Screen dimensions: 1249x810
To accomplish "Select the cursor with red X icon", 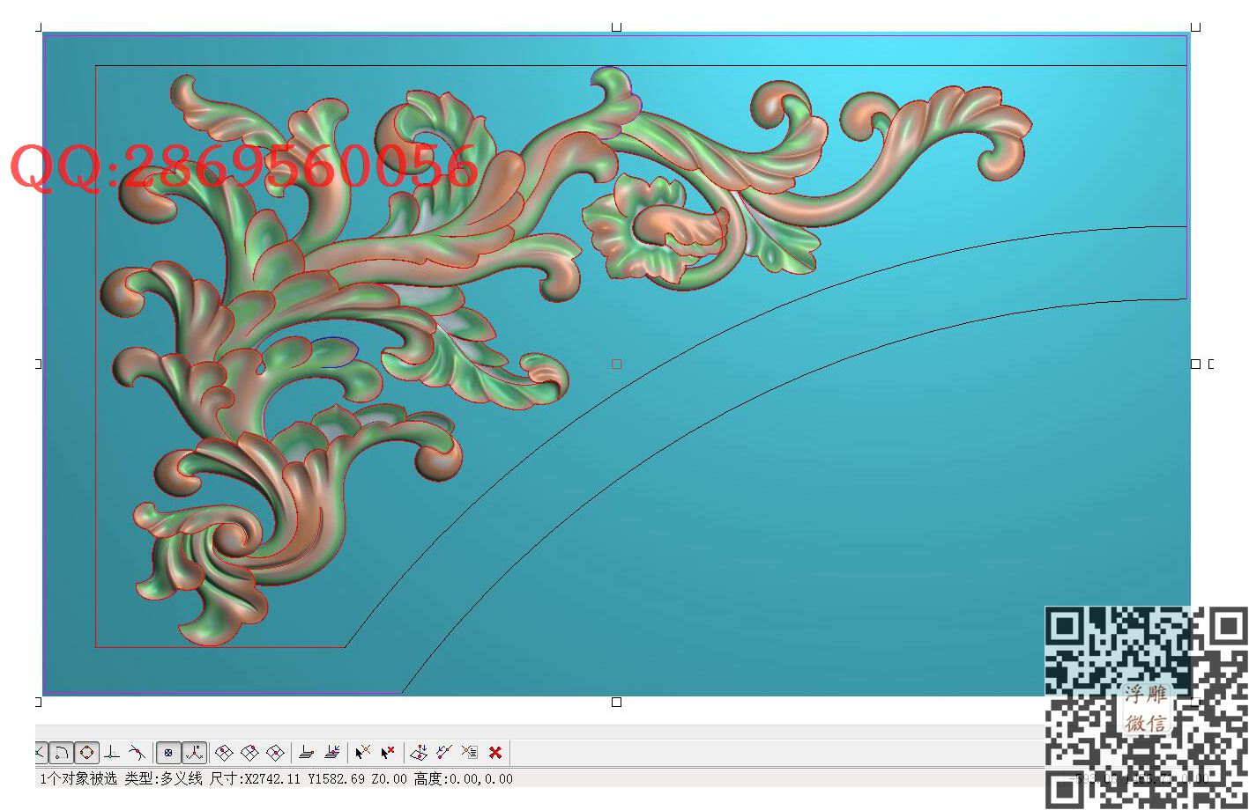I will [x=388, y=753].
